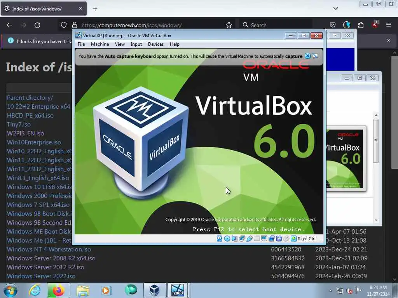Image resolution: width=398 pixels, height=298 pixels.
Task: Open Windows Explorer from the taskbar
Action: coord(83,290)
